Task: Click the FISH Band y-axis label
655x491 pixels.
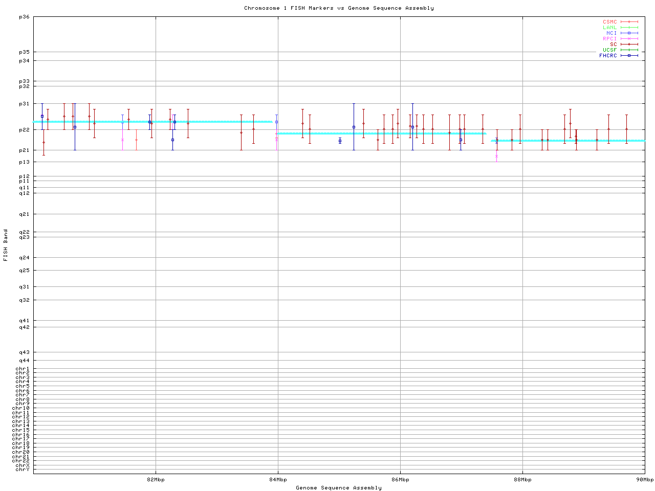Action: (x=6, y=245)
